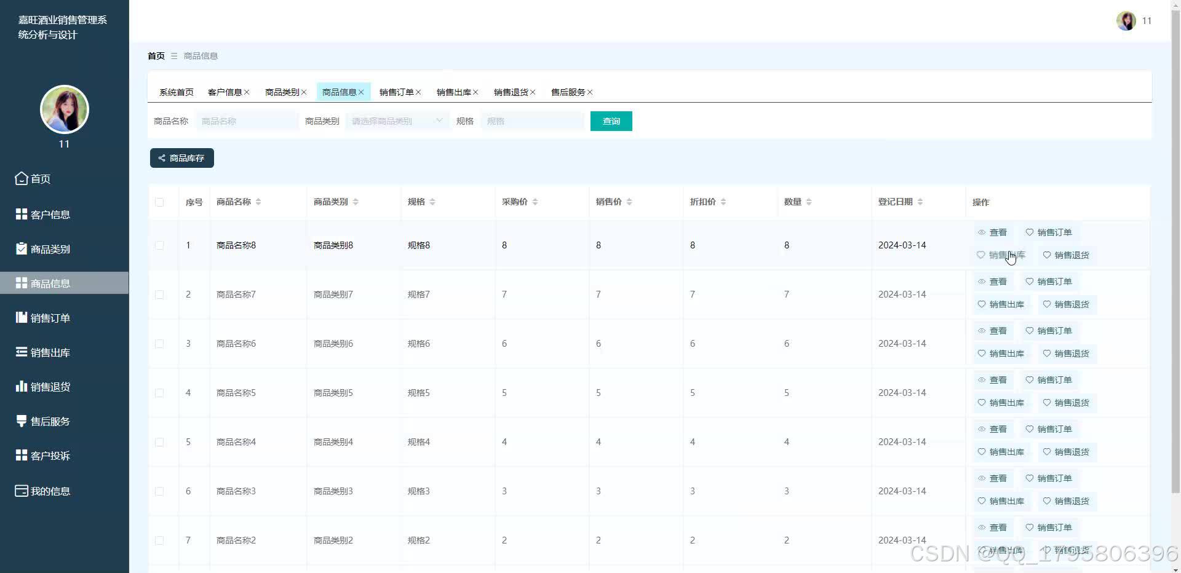This screenshot has height=573, width=1181.
Task: Click 销售出库 for 商品名称6
Action: pyautogui.click(x=1001, y=354)
